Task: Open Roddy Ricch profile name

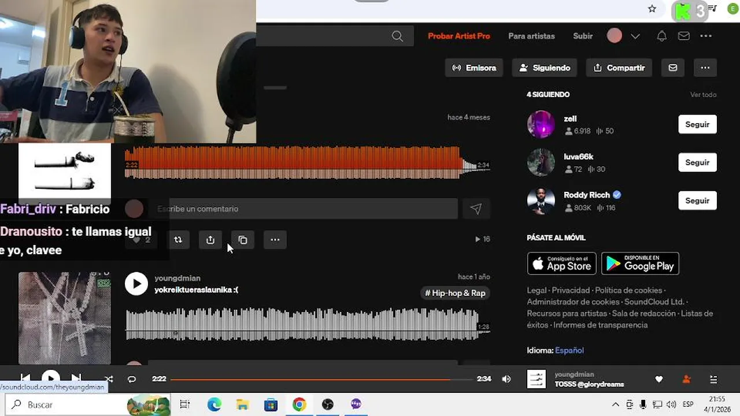Action: (587, 195)
